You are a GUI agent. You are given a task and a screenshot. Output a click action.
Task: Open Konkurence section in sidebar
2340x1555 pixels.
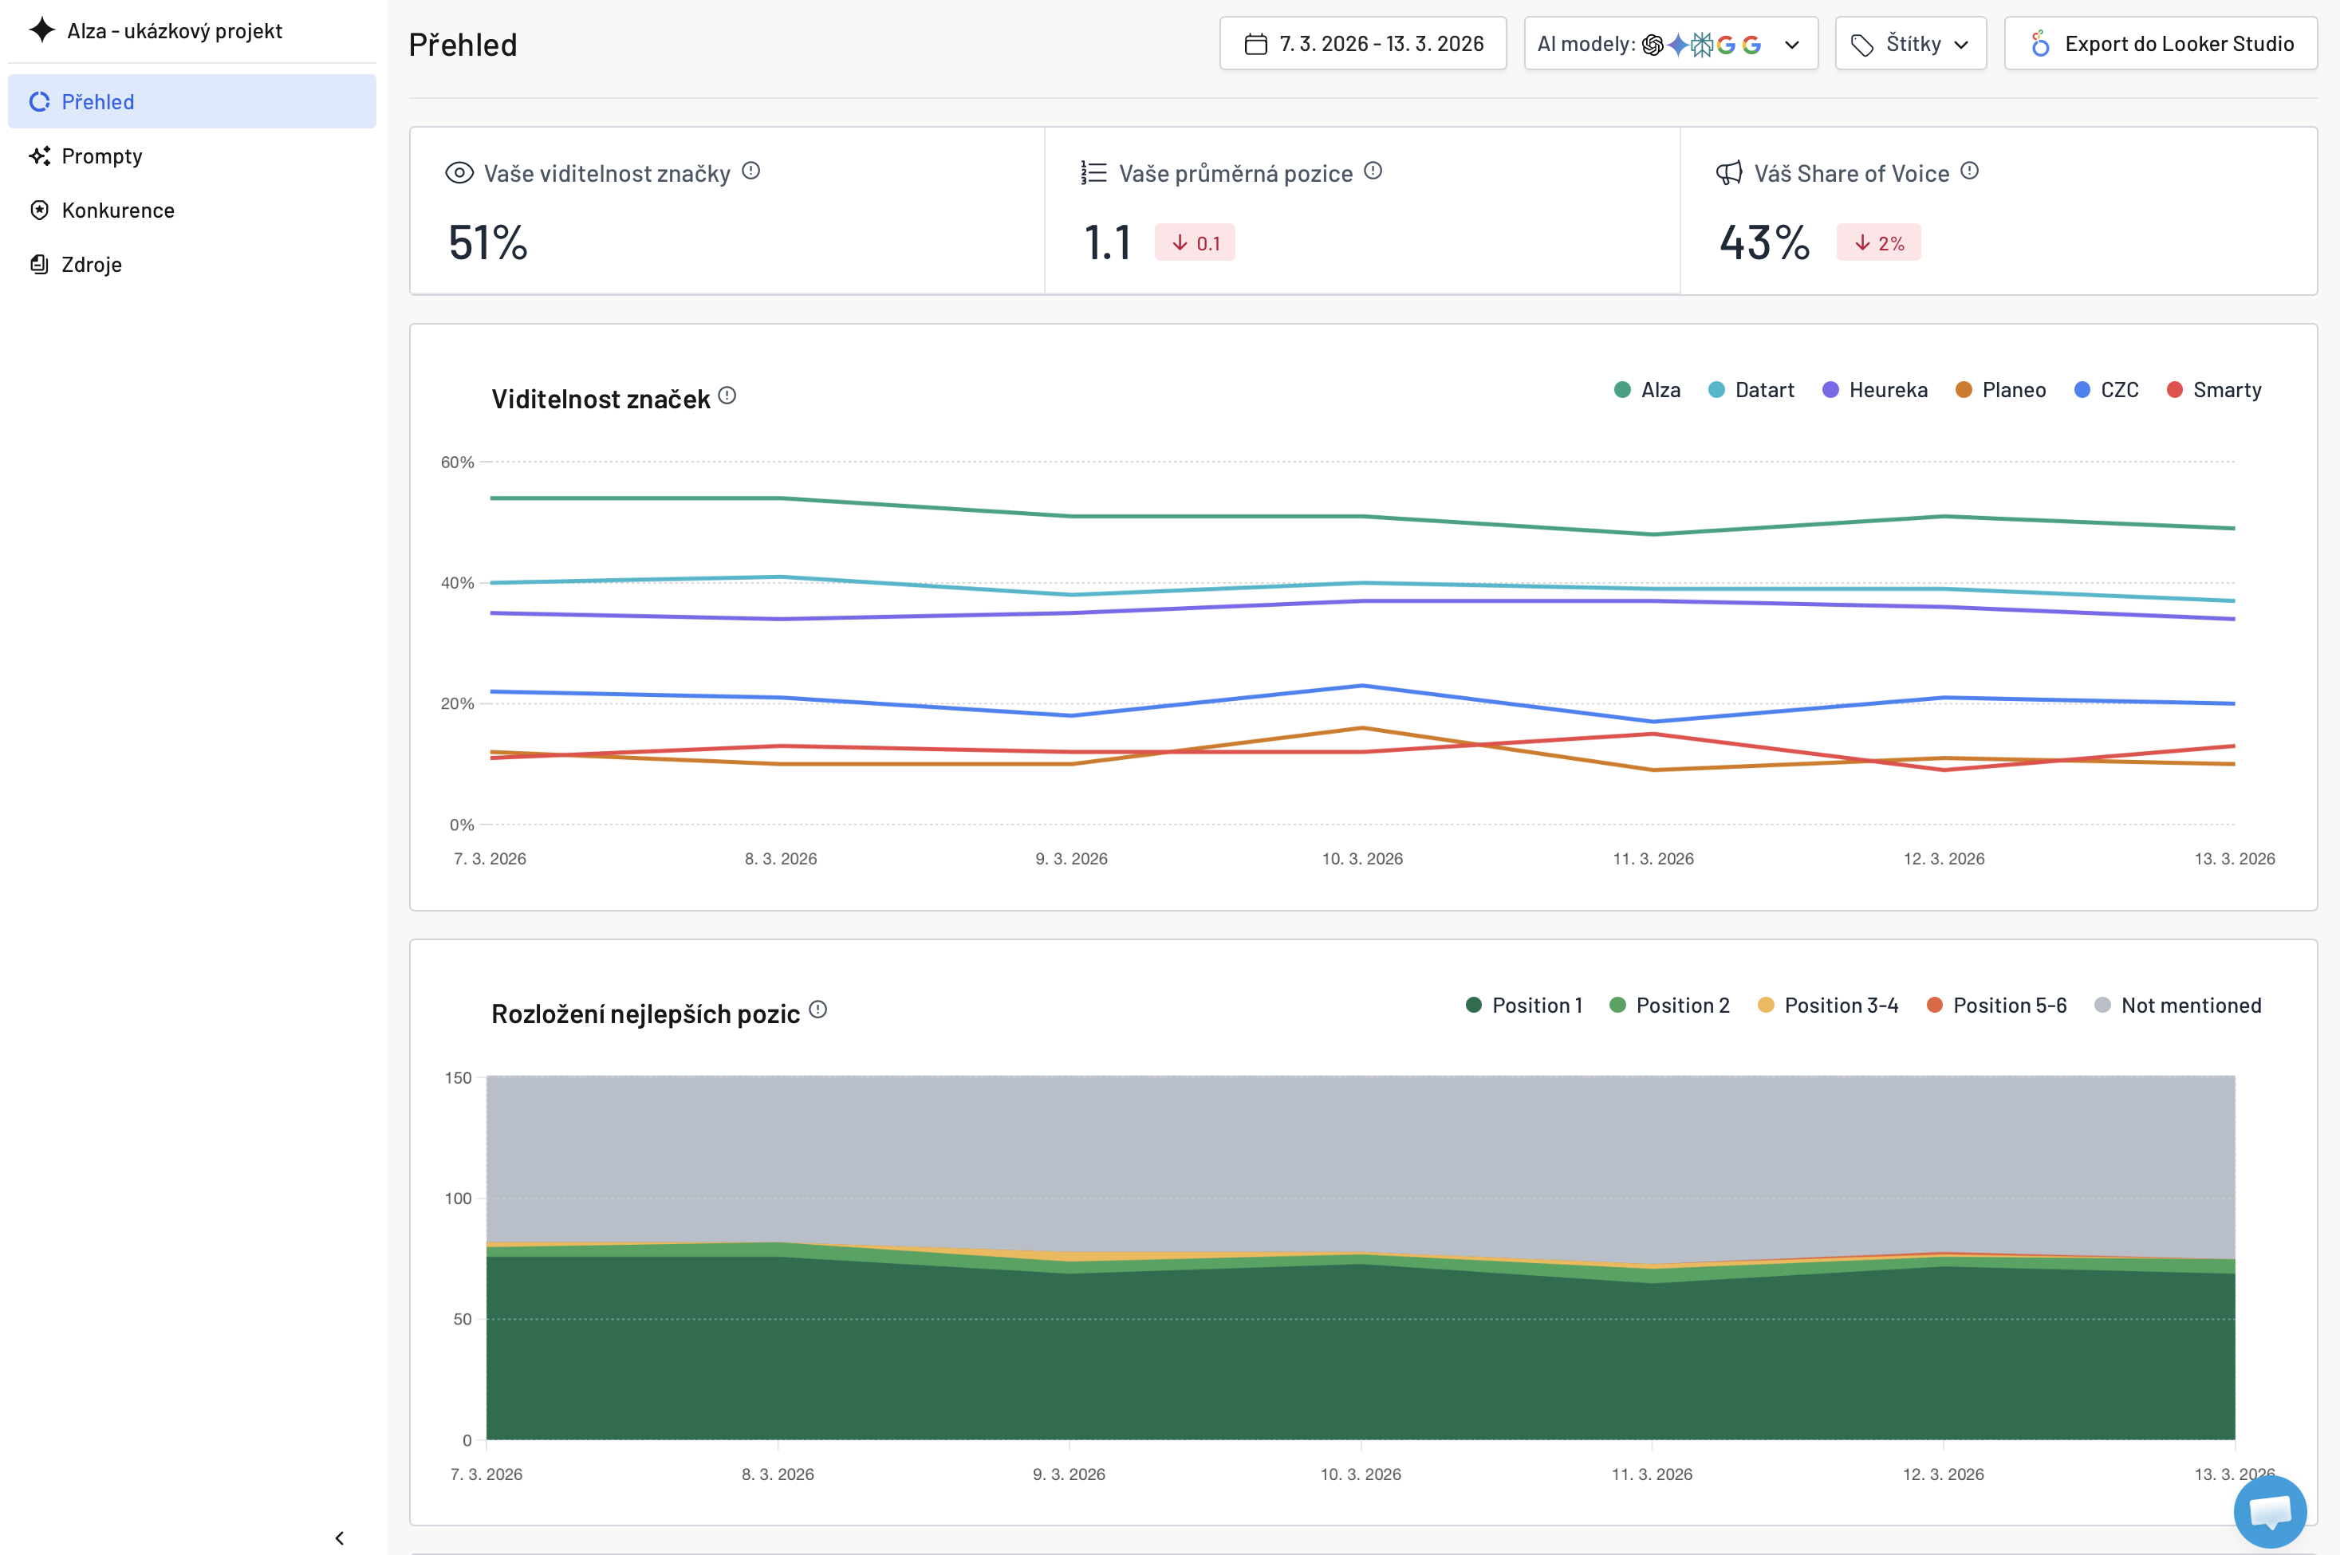[x=117, y=211]
